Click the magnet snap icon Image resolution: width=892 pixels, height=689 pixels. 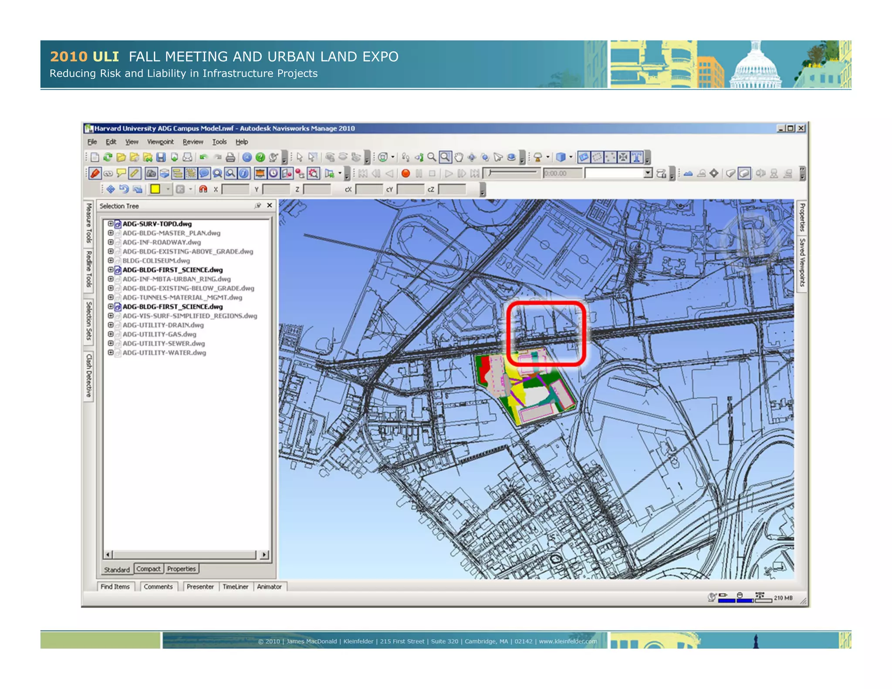[x=203, y=189]
